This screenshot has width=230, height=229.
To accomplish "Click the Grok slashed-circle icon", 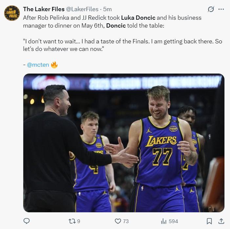I will (211, 9).
